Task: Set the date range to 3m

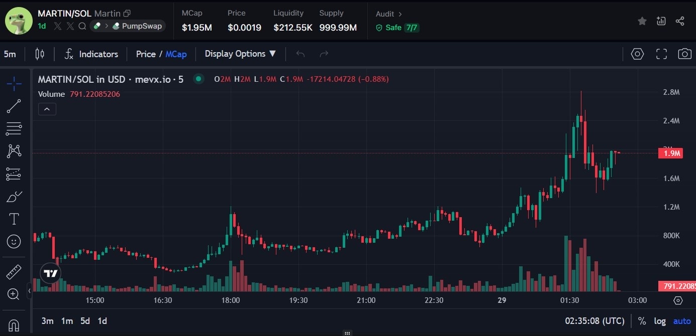Action: 47,321
